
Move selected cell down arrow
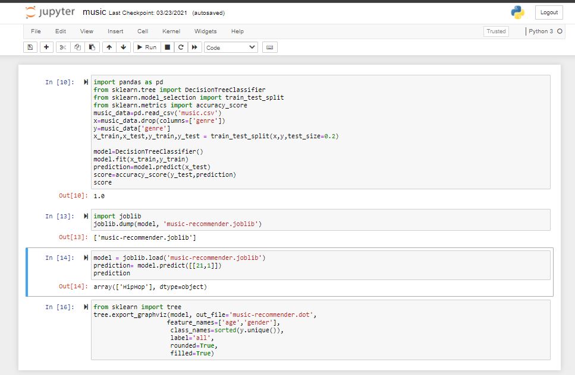point(123,47)
